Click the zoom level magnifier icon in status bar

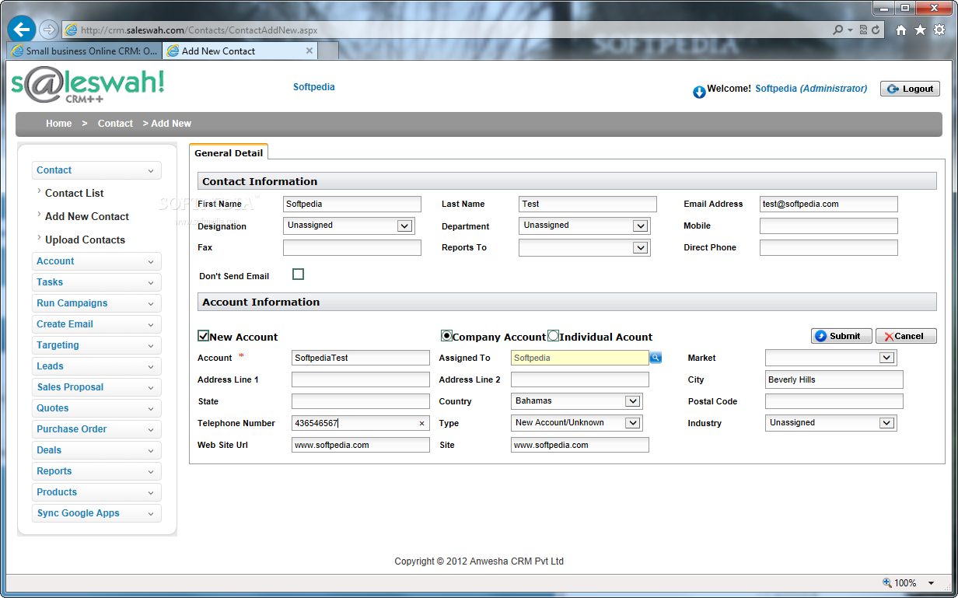[887, 582]
